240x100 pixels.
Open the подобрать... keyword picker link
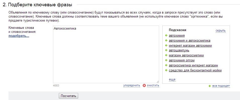[x=19, y=36]
